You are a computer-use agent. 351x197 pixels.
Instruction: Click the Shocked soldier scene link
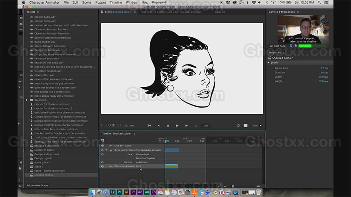click(x=122, y=12)
